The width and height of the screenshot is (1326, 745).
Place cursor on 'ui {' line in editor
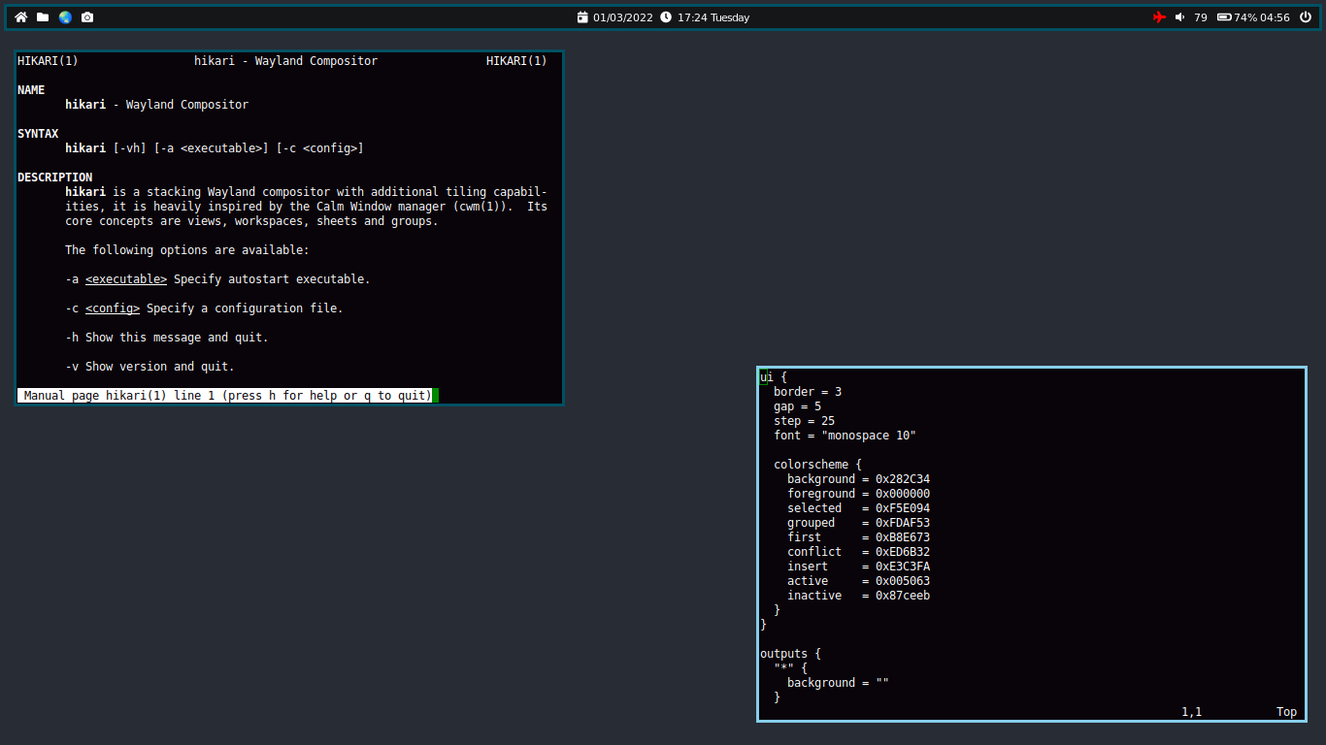[x=774, y=377]
